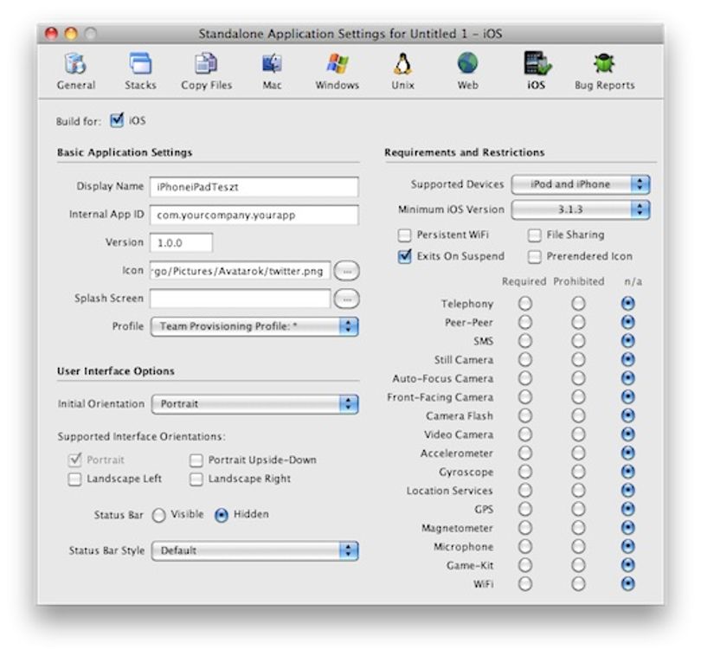This screenshot has width=701, height=656.
Task: Select the Stacks toolbar icon
Action: click(140, 63)
